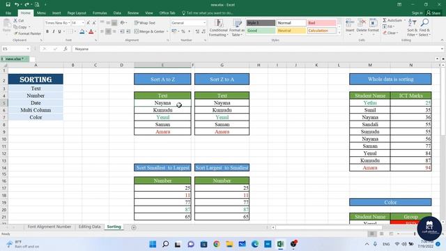
Task: Switch to the Page Layout tab
Action: (x=77, y=13)
